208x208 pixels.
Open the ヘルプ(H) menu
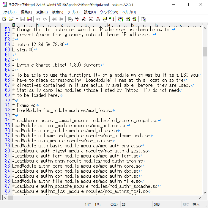tap(129, 12)
